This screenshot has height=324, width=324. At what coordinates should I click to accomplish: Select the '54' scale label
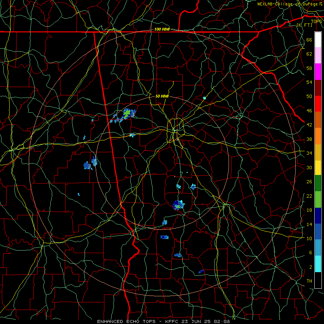pyautogui.click(x=309, y=82)
